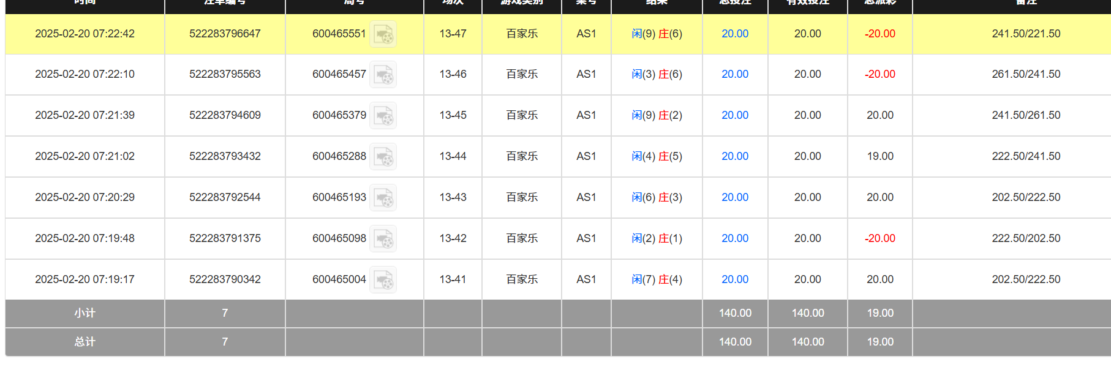
Task: Select blue 20.00 amount for game 13-42
Action: coord(734,238)
